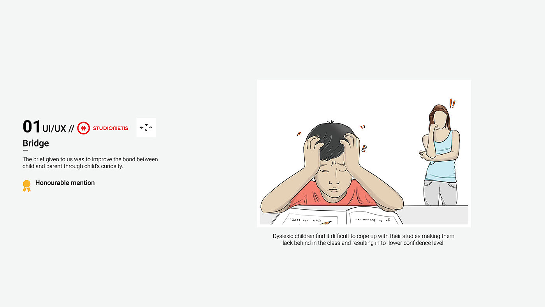545x307 pixels.
Task: Click the red Studiometis asterisk logo
Action: pos(83,128)
